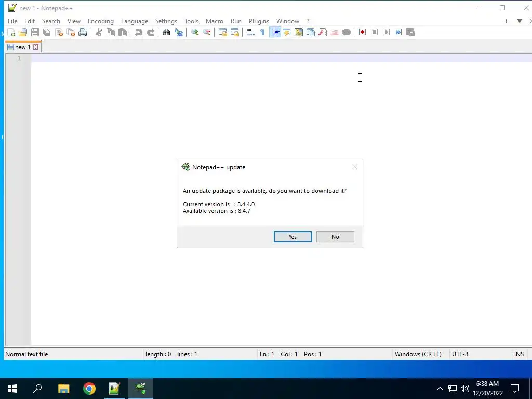Open the Run menu
The height and width of the screenshot is (399, 532).
[x=236, y=21]
